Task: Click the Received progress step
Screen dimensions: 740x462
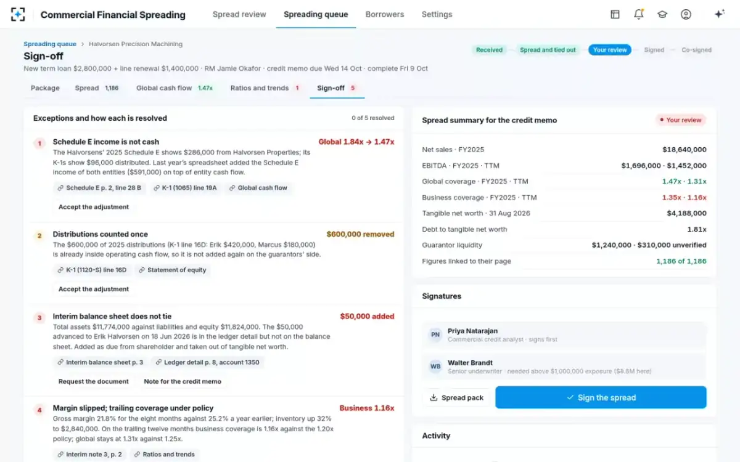Action: (489, 50)
